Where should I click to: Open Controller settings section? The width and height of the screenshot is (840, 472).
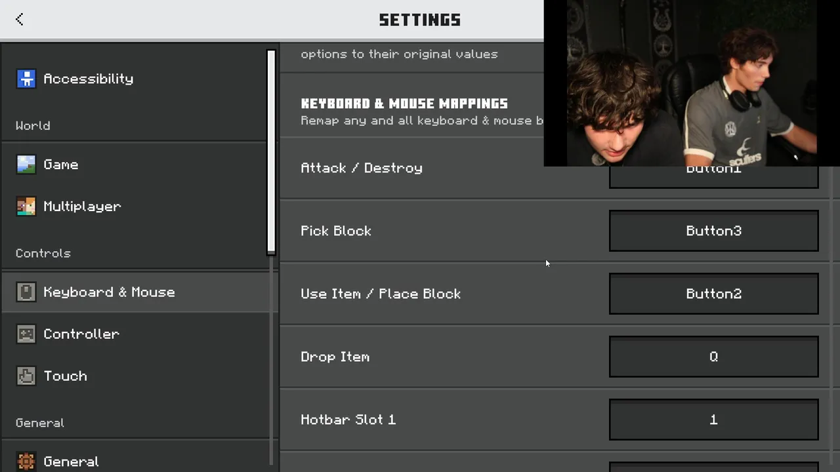(81, 334)
